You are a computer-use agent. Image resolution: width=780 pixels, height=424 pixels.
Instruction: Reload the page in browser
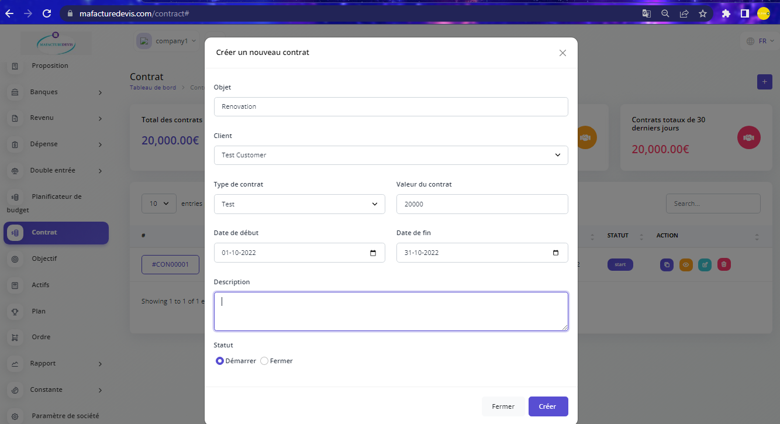(47, 13)
